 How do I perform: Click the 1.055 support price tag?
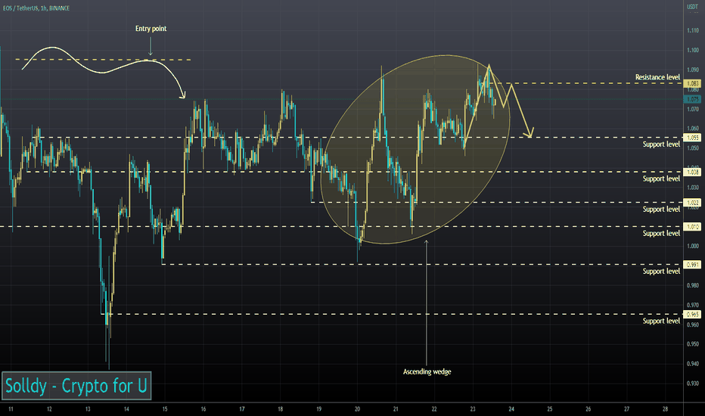(692, 138)
